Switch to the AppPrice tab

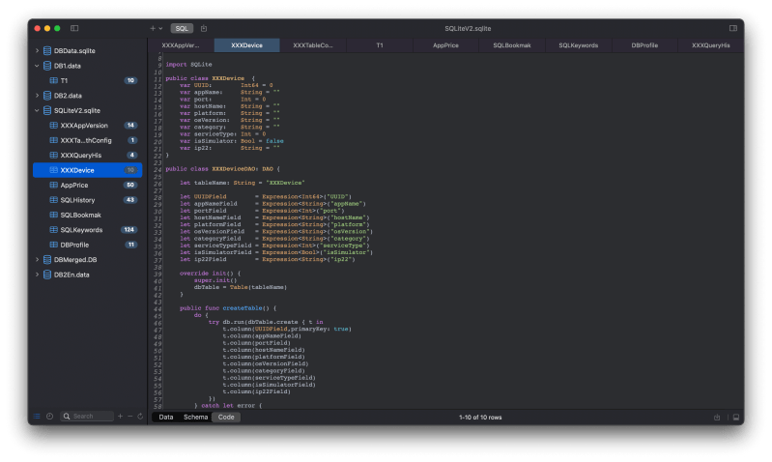(x=445, y=45)
